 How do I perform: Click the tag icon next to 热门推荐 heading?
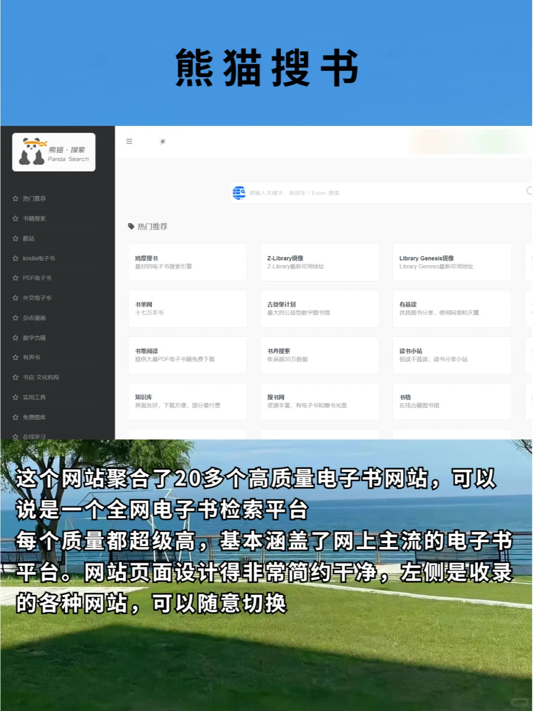(131, 226)
